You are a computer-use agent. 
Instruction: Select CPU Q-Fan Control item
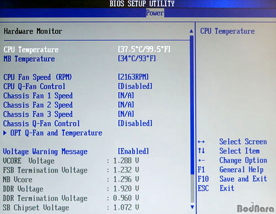point(34,86)
